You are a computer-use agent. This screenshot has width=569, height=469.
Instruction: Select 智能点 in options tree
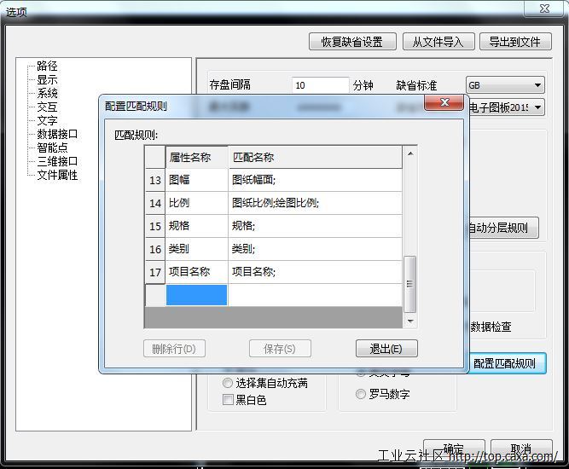(52, 148)
